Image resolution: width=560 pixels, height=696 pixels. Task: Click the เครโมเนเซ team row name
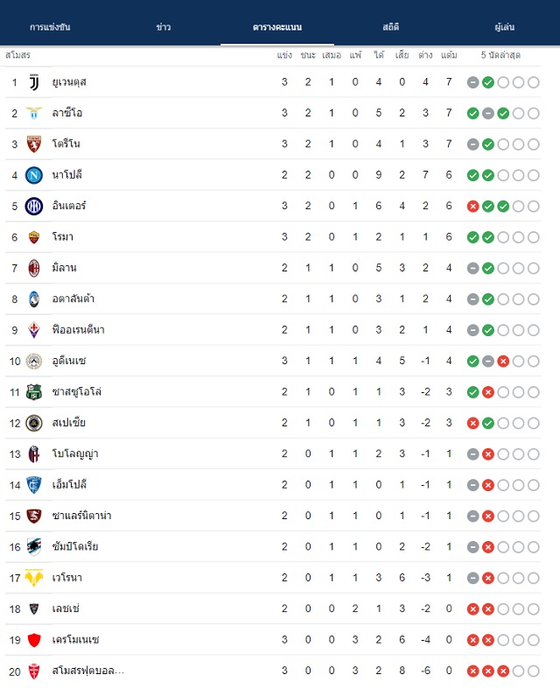coord(75,640)
